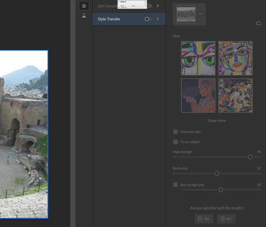Adjust the Blur background slider handle

click(x=221, y=190)
